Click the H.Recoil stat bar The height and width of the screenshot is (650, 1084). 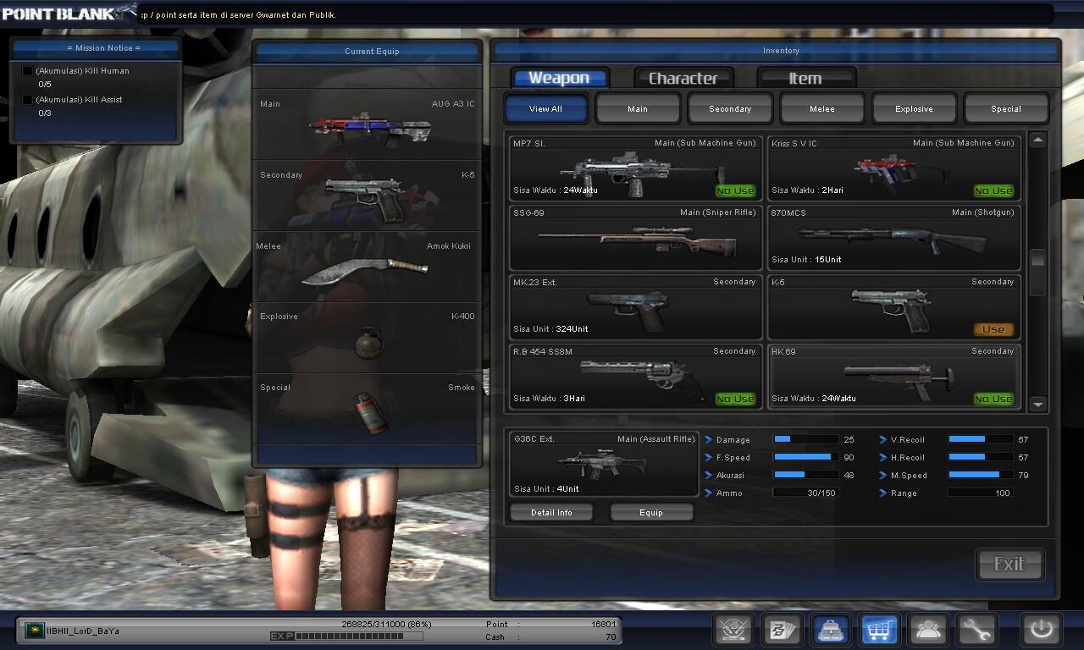pyautogui.click(x=980, y=457)
